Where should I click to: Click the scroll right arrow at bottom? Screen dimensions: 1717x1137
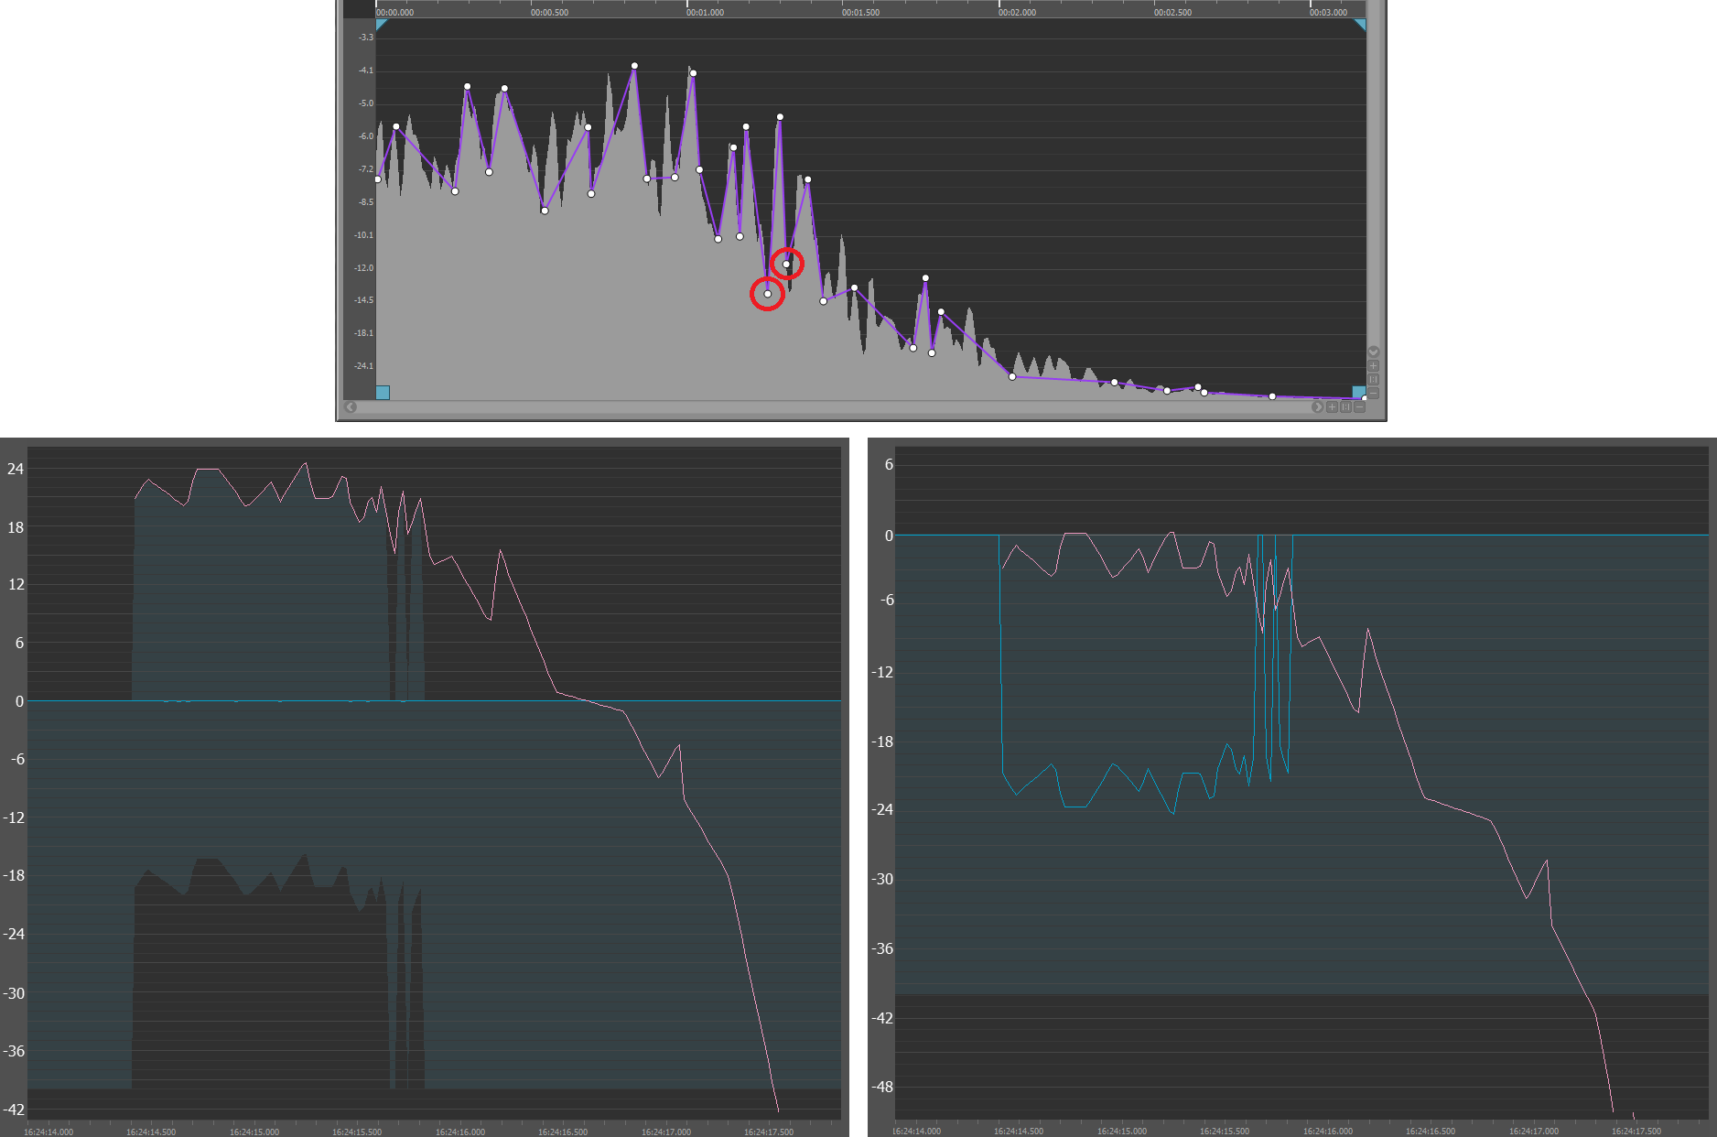pyautogui.click(x=1317, y=407)
